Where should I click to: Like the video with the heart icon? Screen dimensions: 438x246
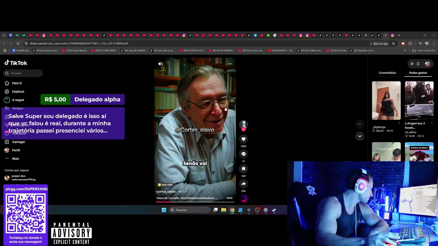(x=243, y=139)
